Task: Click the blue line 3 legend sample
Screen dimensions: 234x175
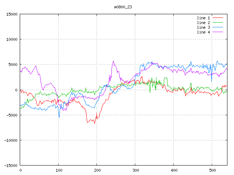Action: (x=218, y=27)
